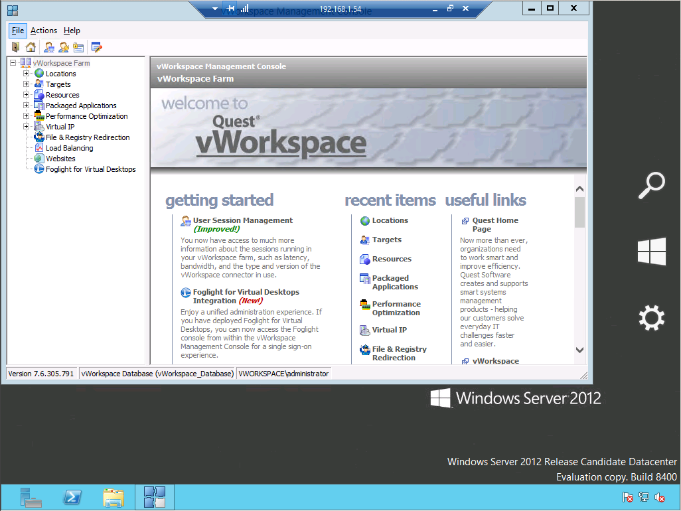
Task: Click the folder list toolbar icon
Action: [78, 47]
